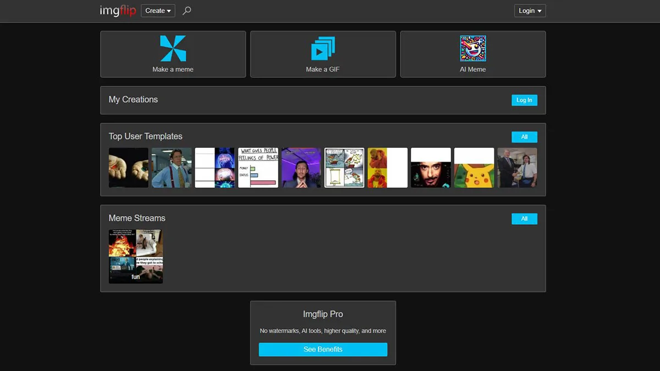Viewport: 660px width, 371px height.
Task: Select the bearded man face template
Action: click(x=431, y=168)
